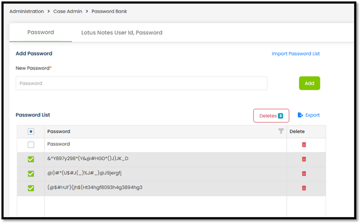Check the box for the 'Password' row
Screen dimensions: 361x224
(x=31, y=145)
